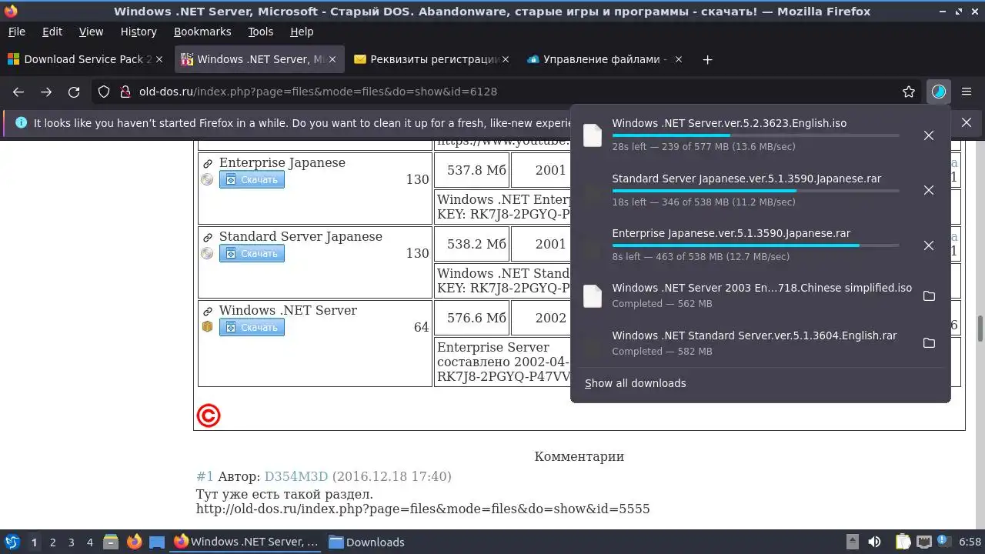Cancel the Standard Server Japanese download
Viewport: 985px width, 554px height.
click(929, 190)
